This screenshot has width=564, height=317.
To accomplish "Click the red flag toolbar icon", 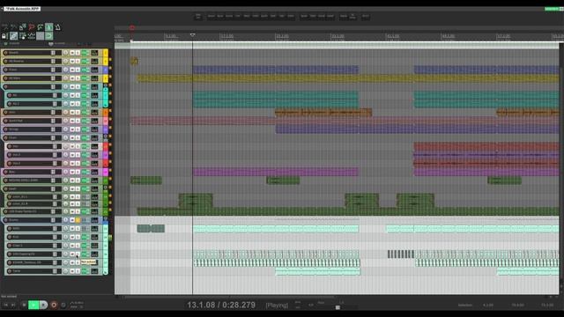I will click(32, 27).
